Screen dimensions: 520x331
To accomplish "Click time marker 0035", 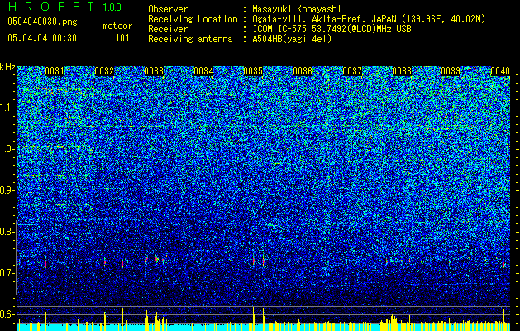I will point(253,71).
